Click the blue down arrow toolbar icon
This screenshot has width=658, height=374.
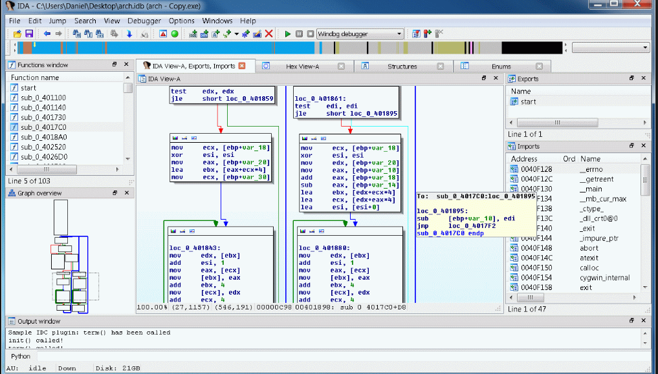click(129, 34)
